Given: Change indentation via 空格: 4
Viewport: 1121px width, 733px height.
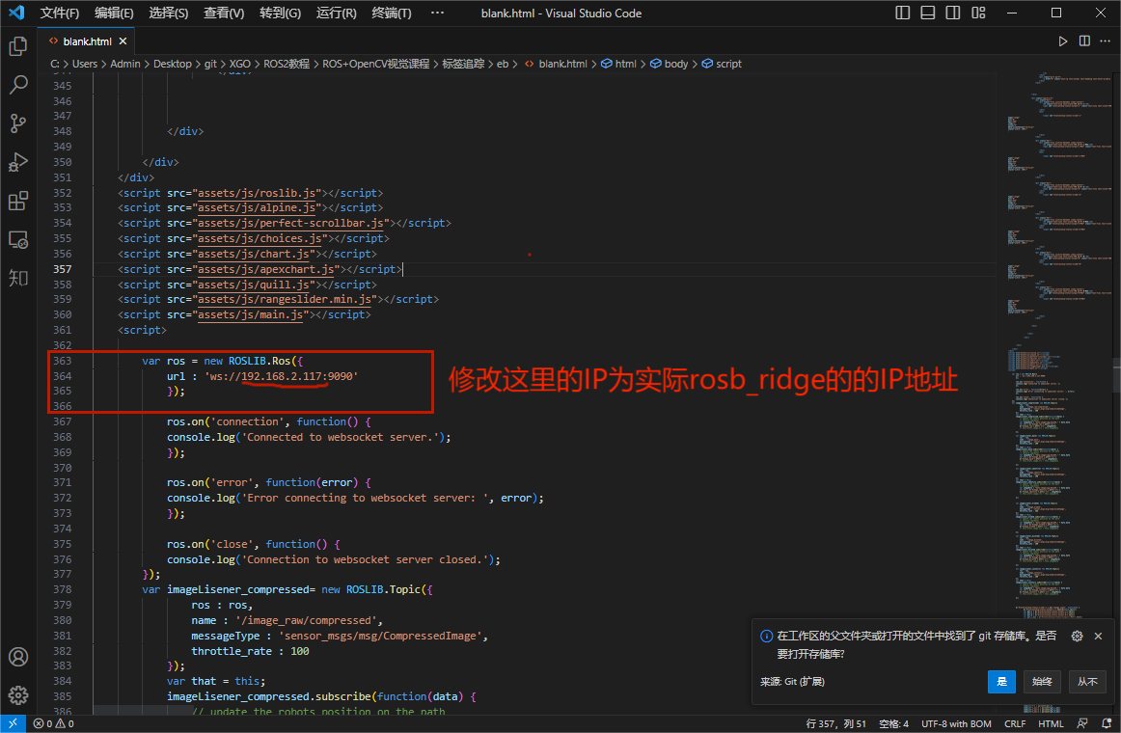Looking at the screenshot, I should click(893, 723).
